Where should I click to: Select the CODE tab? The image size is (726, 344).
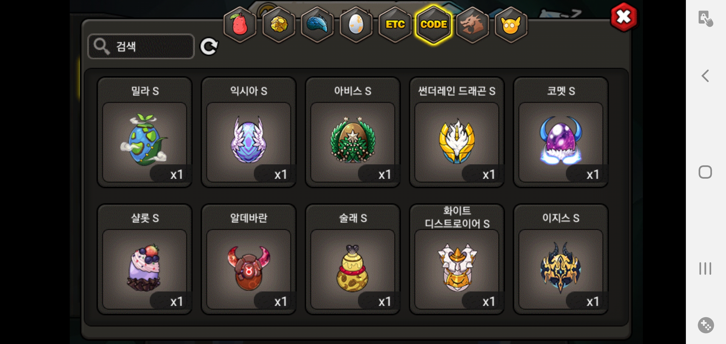point(434,25)
